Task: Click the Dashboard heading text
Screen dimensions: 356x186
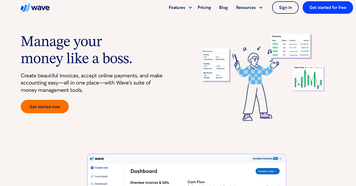Action: 144,171
